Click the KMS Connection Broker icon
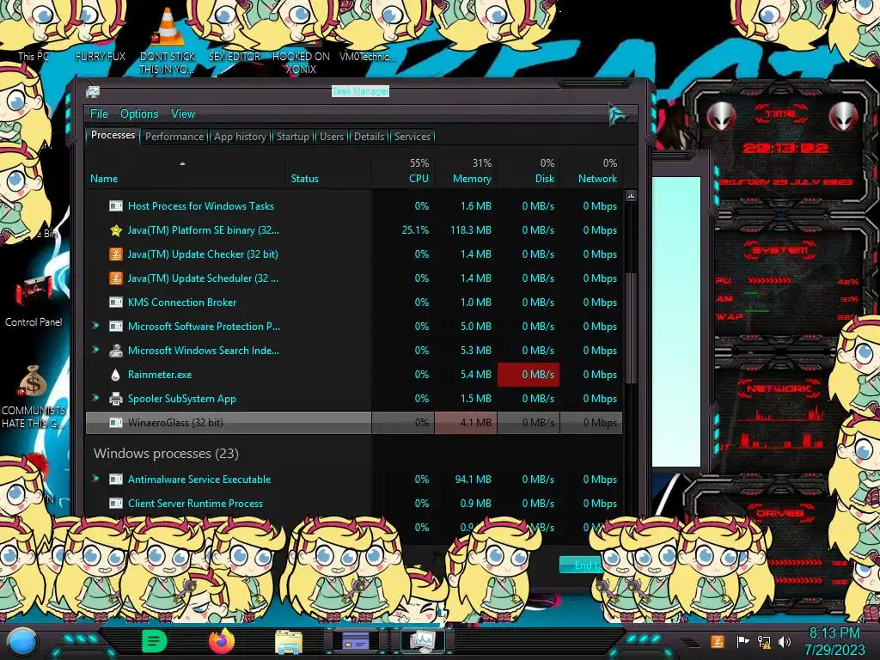Screen dimensions: 880x660 tap(116, 302)
